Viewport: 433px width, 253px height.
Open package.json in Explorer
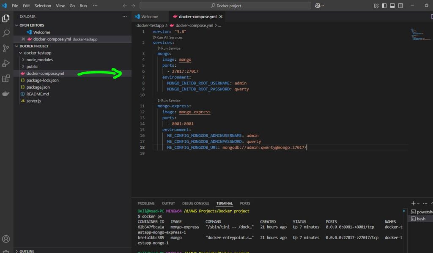[x=38, y=87]
